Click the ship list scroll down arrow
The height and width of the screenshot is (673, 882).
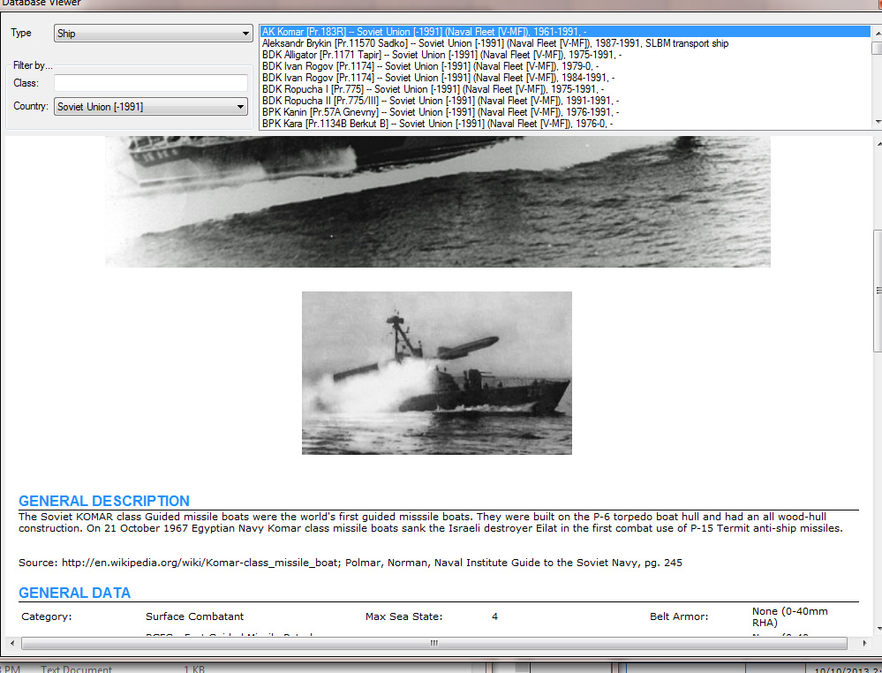877,122
